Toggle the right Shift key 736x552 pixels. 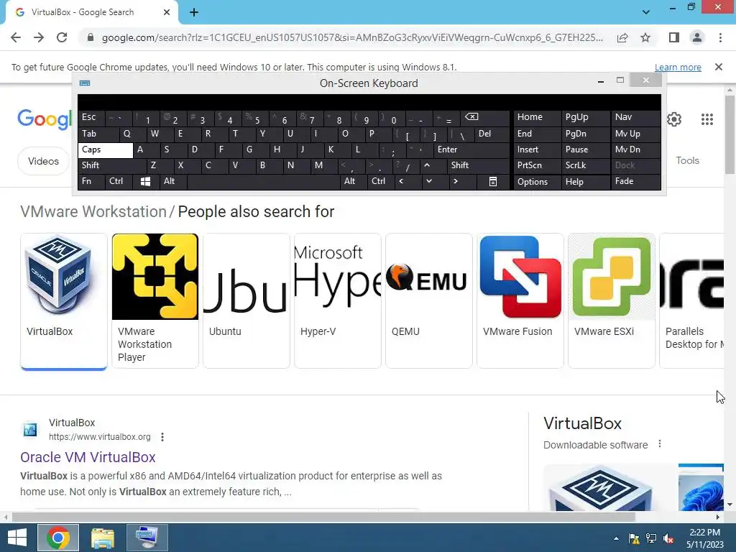[478, 165]
